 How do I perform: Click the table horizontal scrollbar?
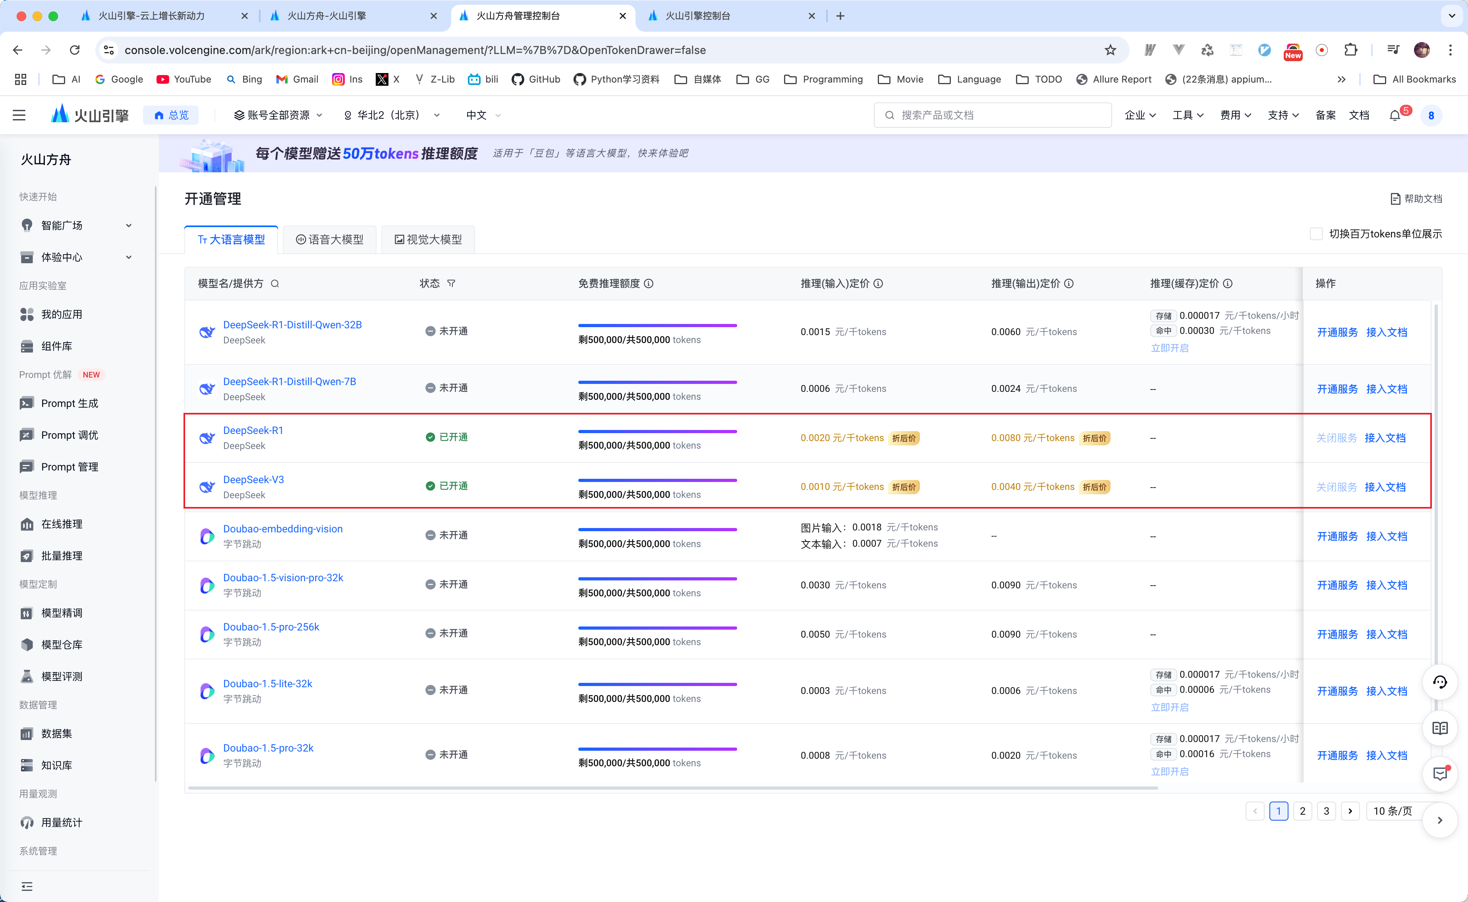coord(672,788)
